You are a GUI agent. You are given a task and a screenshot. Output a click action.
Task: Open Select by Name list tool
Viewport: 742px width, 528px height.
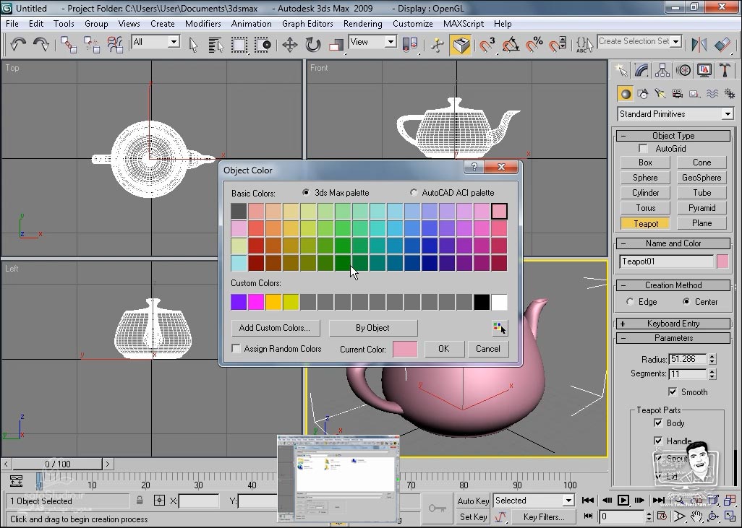(x=216, y=45)
